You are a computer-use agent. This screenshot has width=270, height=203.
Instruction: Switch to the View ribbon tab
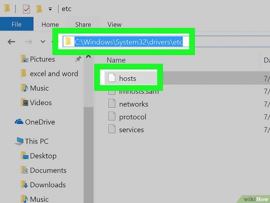pyautogui.click(x=115, y=25)
